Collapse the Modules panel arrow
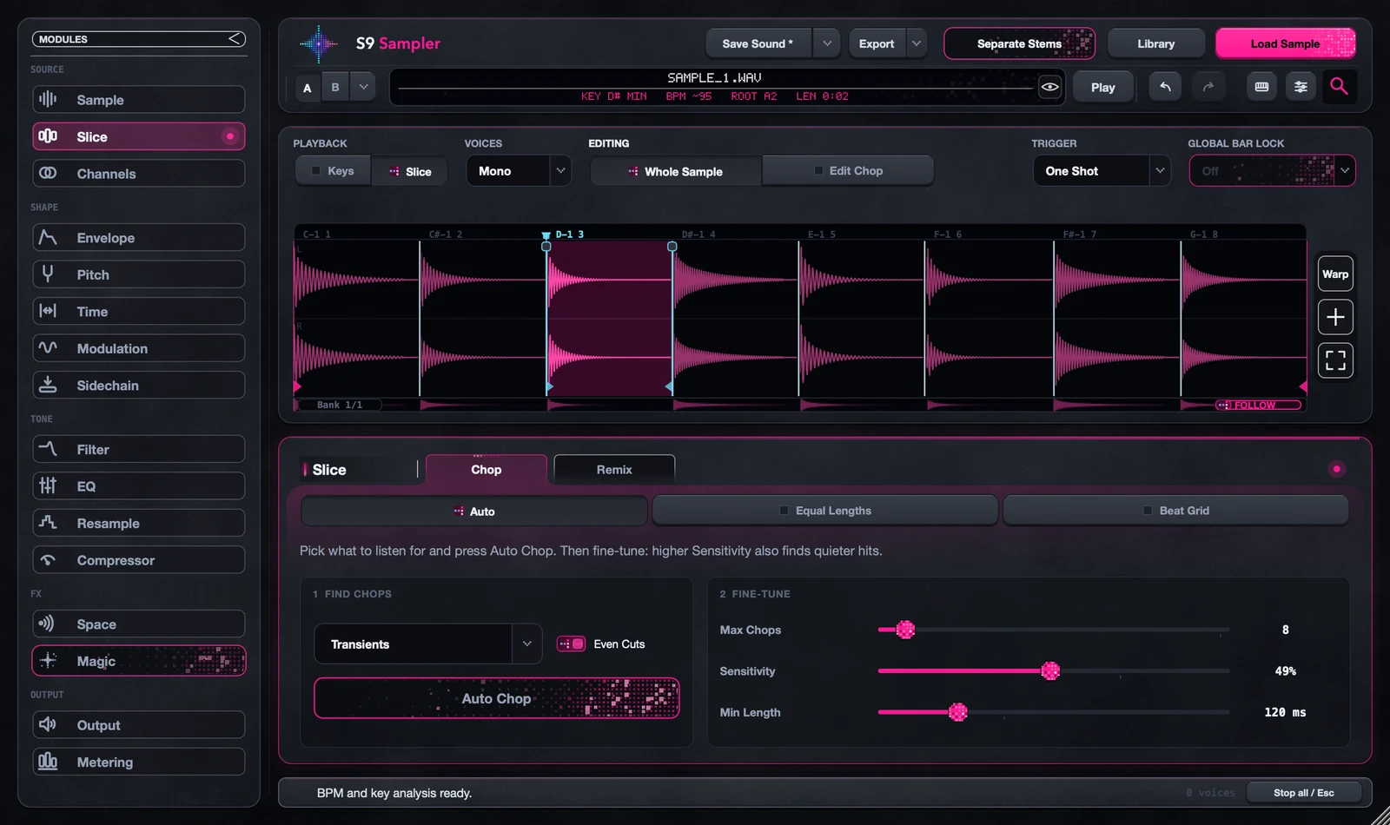The image size is (1390, 825). point(235,39)
